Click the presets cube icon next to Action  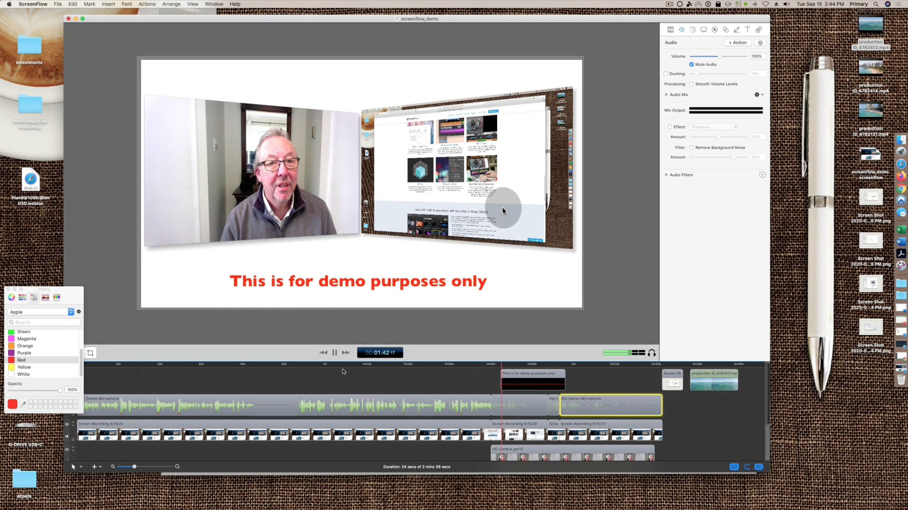[x=760, y=43]
